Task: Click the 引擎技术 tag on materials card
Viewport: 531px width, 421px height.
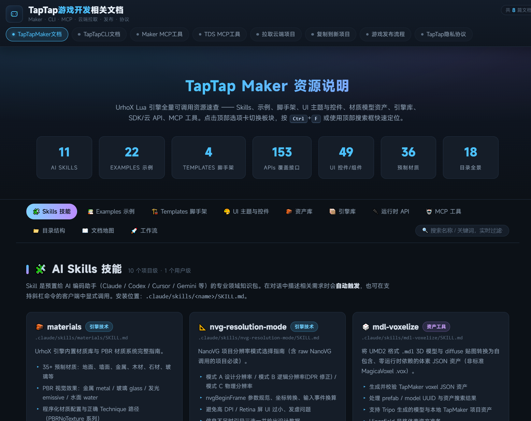Action: click(99, 327)
